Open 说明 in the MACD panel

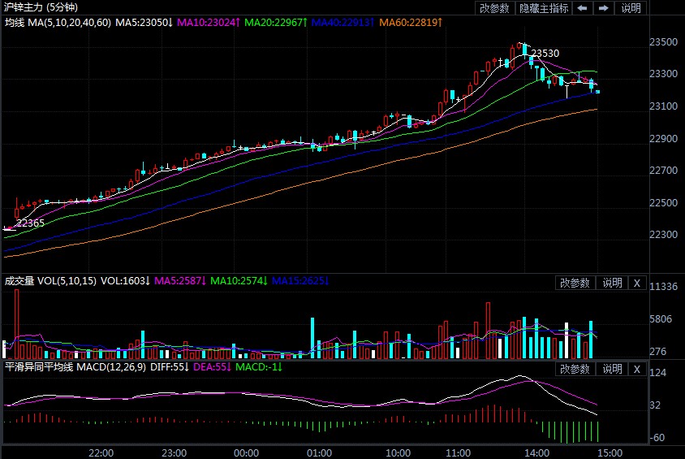tap(612, 369)
